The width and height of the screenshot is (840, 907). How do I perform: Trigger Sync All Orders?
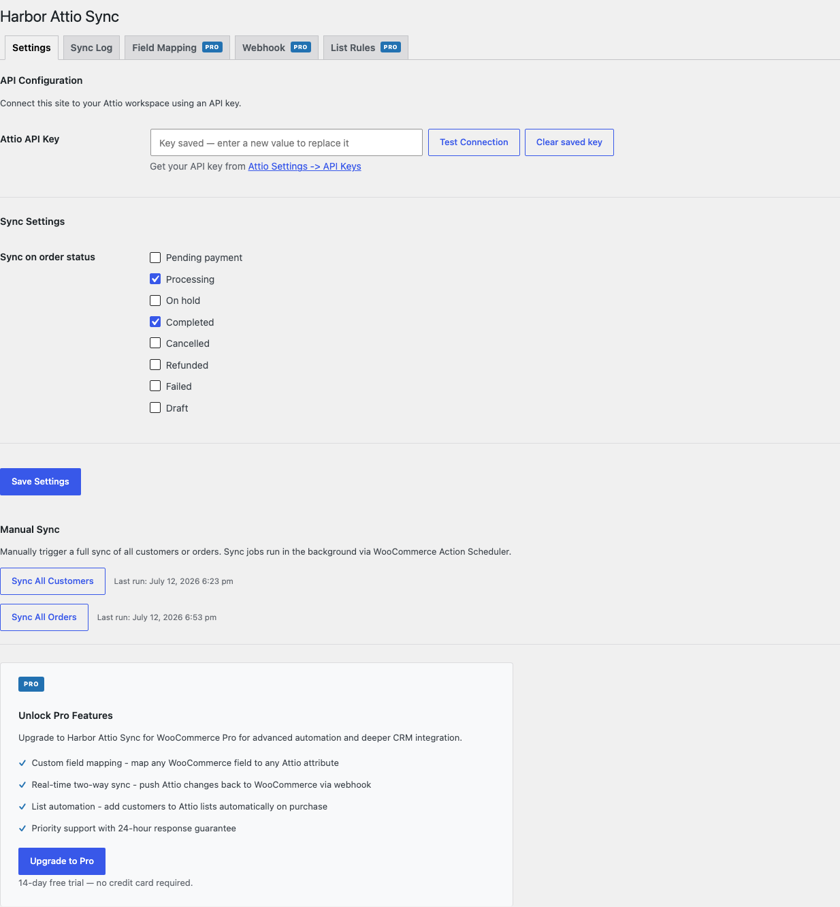tap(44, 617)
